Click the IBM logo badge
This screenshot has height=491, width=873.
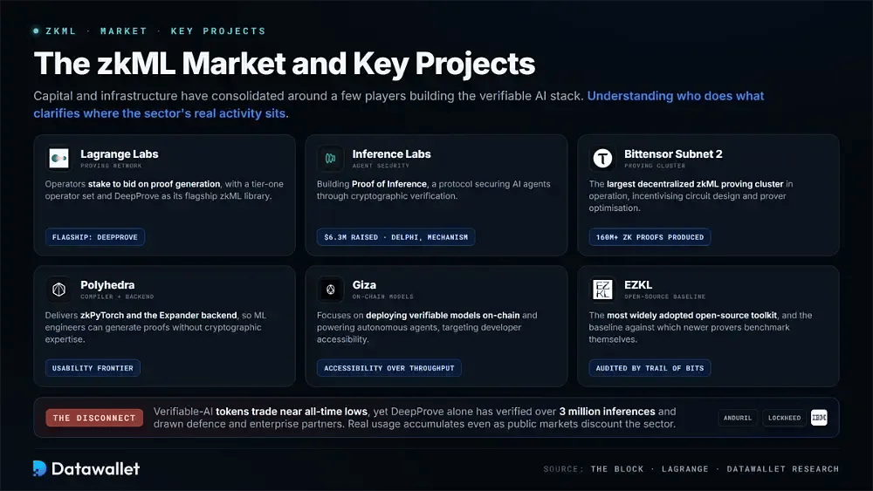pyautogui.click(x=819, y=418)
